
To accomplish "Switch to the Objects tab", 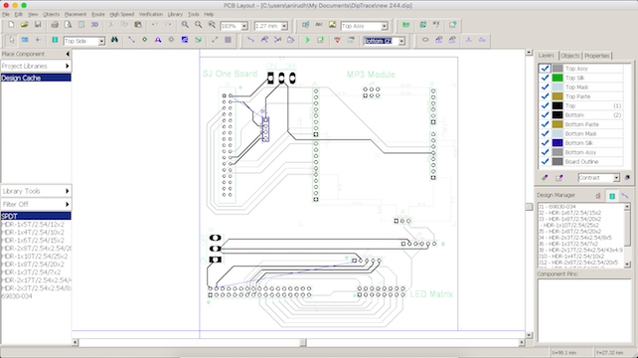I will point(570,56).
